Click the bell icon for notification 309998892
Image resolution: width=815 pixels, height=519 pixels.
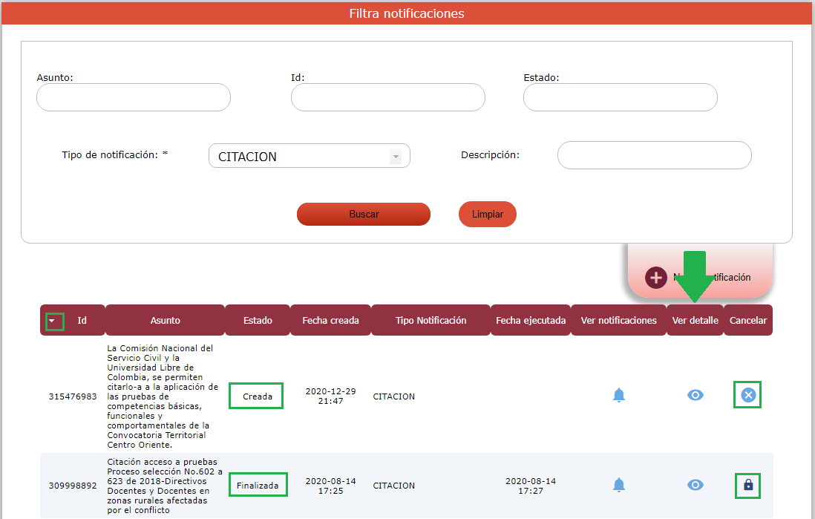pyautogui.click(x=619, y=485)
